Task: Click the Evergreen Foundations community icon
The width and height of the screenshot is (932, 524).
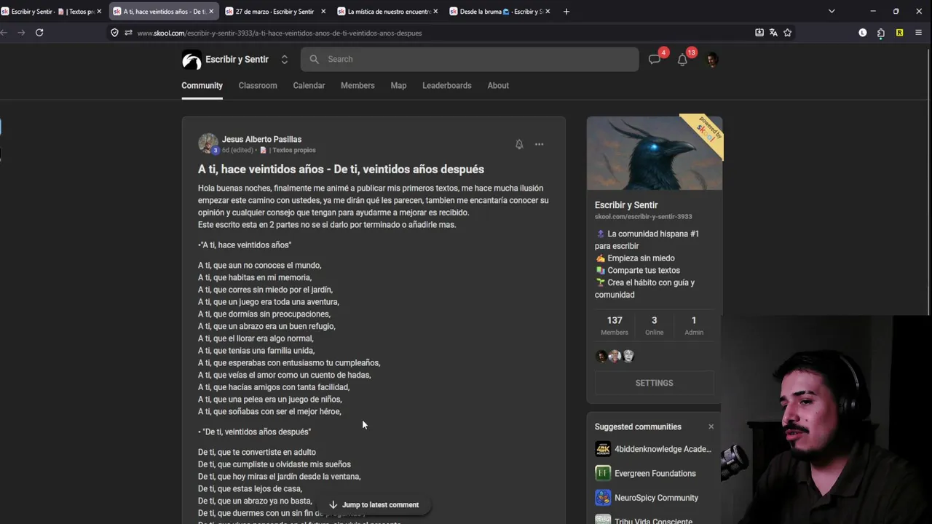Action: point(603,473)
